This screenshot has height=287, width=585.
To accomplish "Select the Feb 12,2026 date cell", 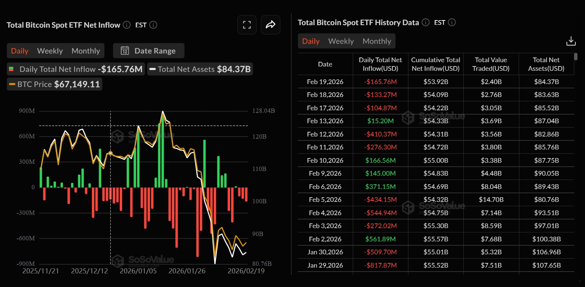I will 325,134.
